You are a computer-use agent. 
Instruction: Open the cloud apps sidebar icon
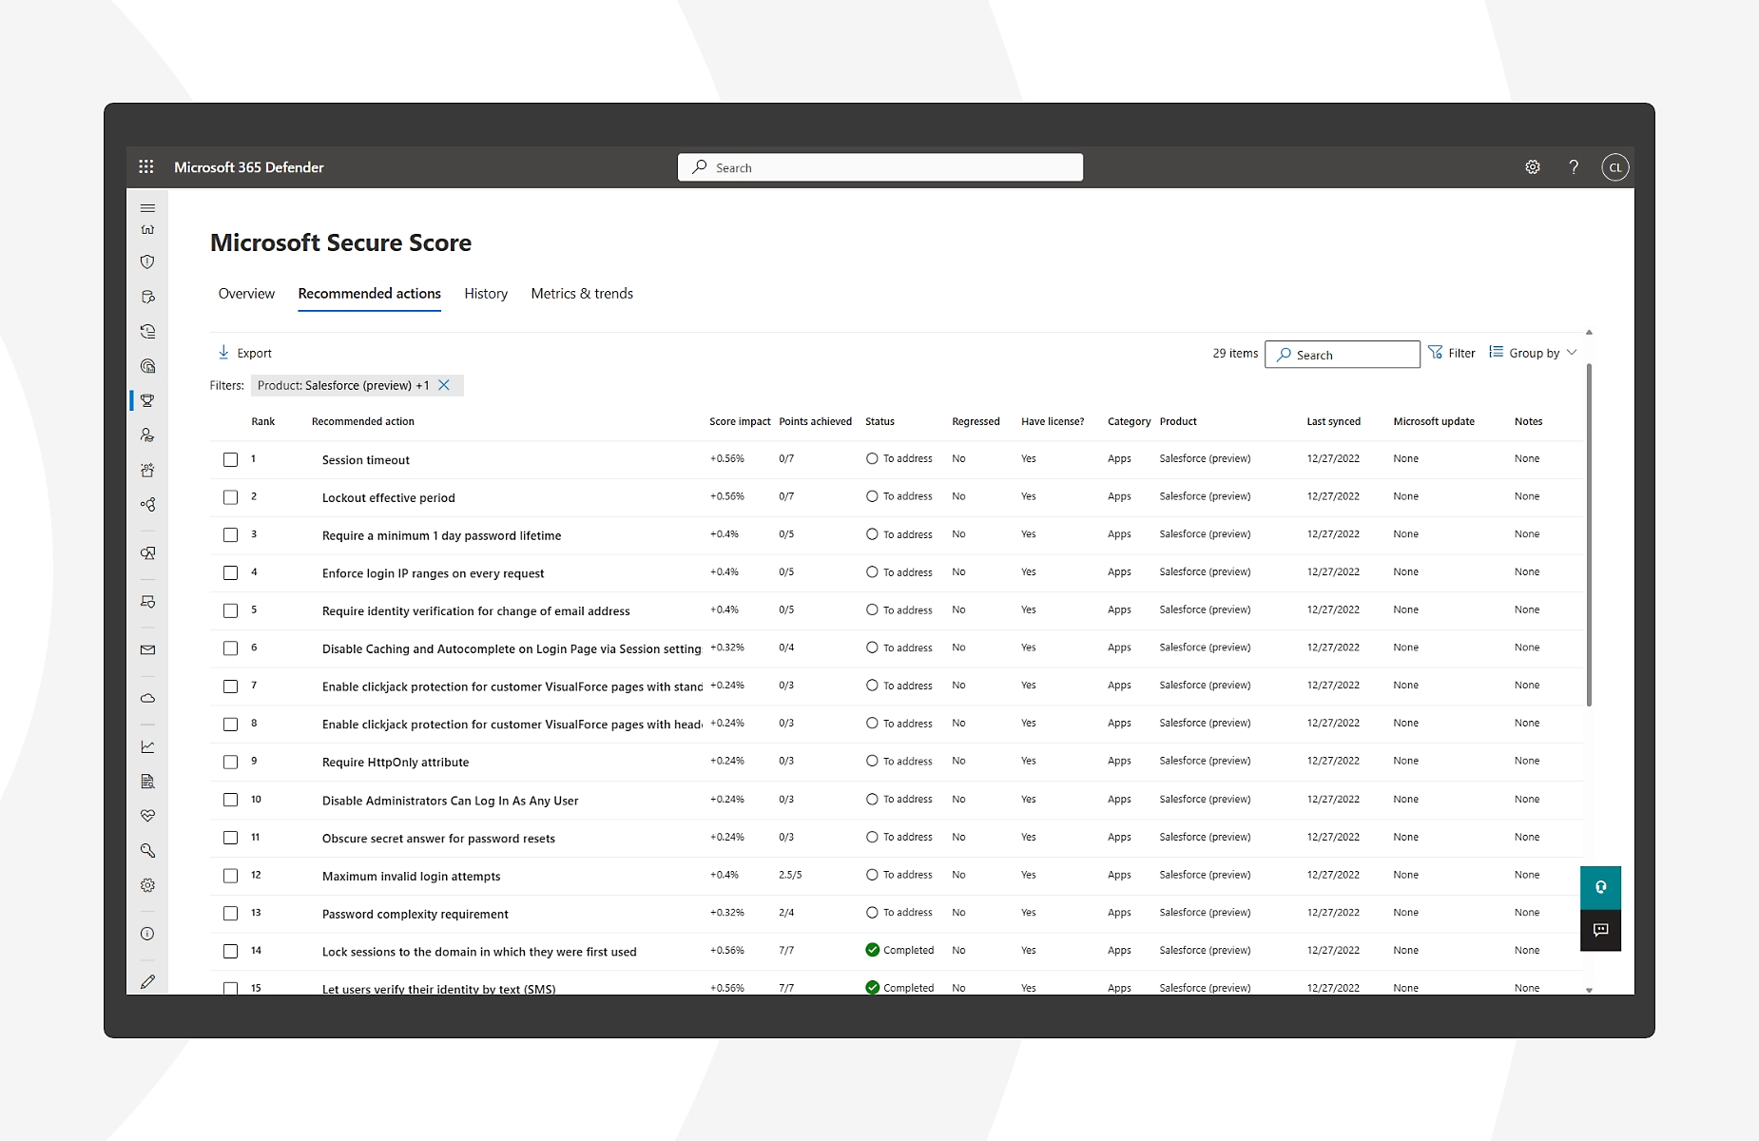tap(147, 698)
